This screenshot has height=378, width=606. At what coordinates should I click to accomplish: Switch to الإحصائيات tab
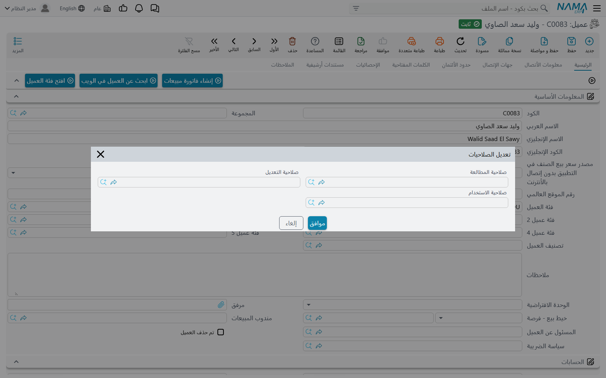coord(368,65)
